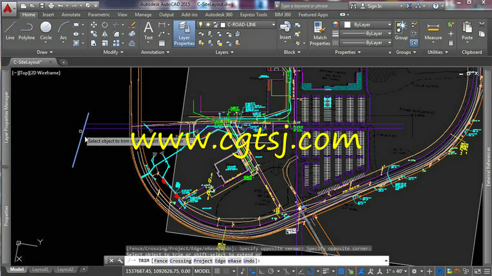Click the Erase tool icon

point(132,24)
